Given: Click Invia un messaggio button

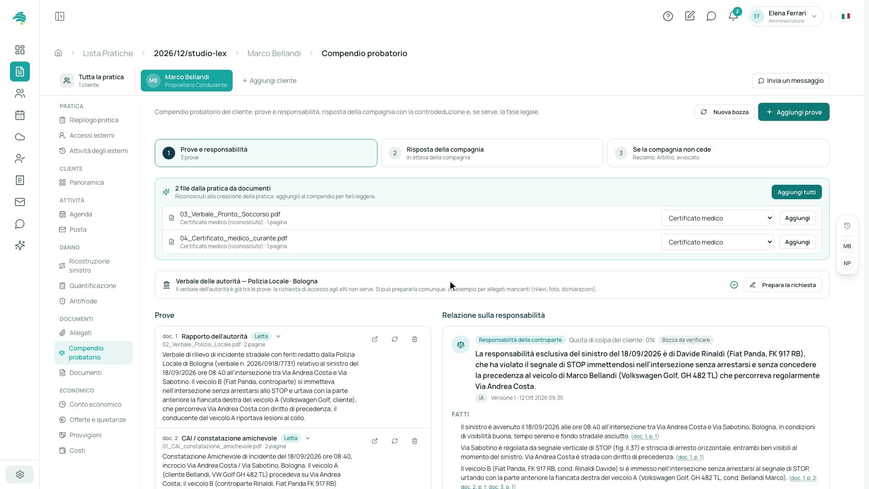Looking at the screenshot, I should (x=791, y=81).
